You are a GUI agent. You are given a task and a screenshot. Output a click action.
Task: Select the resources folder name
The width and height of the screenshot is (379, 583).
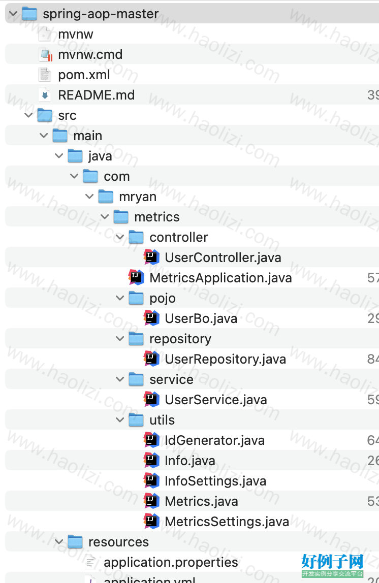tap(119, 542)
